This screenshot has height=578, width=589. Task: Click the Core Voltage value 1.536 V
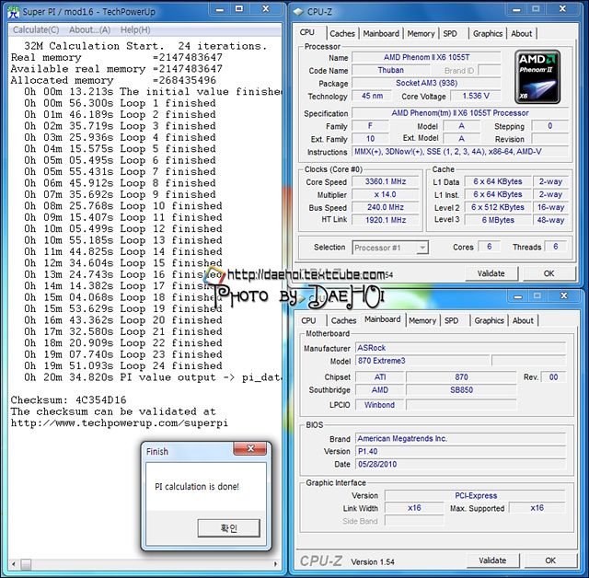coord(476,96)
